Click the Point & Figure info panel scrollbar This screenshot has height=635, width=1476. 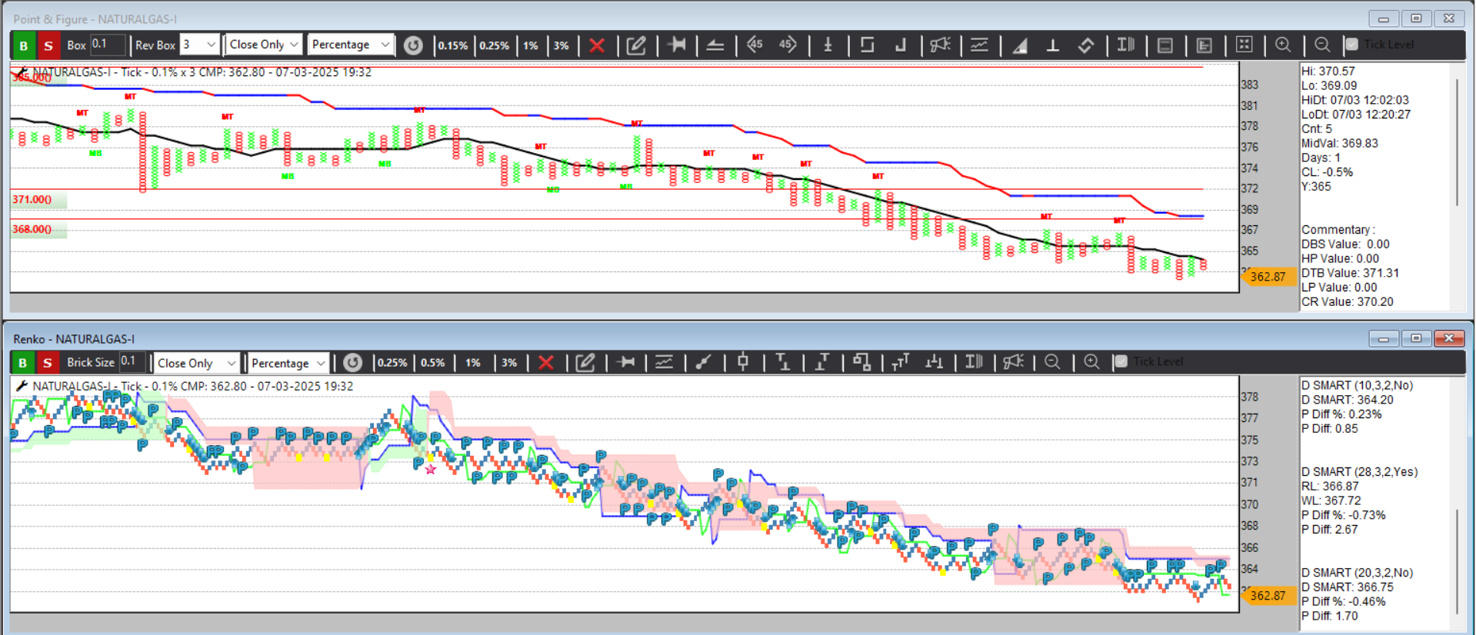[x=1458, y=142]
